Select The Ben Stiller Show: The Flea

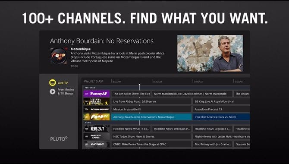click(x=131, y=94)
